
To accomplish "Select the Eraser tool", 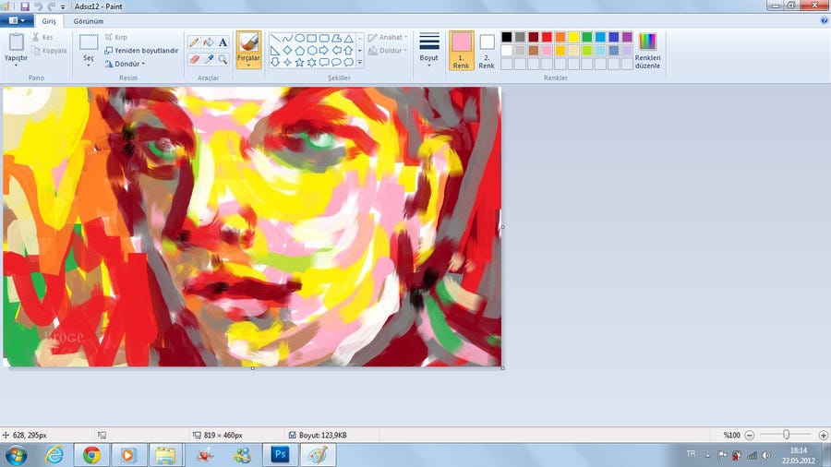I will pos(194,59).
